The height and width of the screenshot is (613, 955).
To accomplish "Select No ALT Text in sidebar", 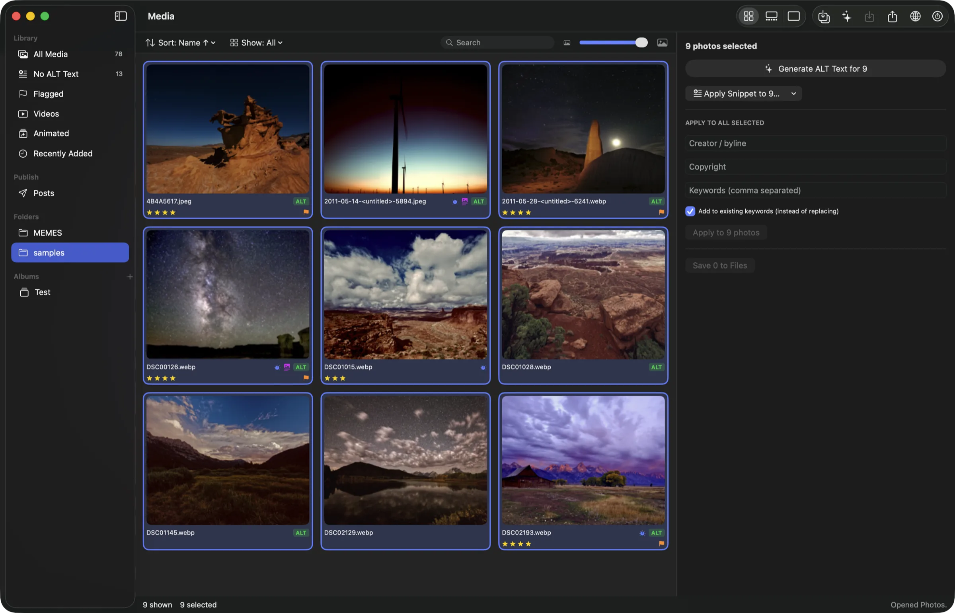I will click(x=70, y=74).
